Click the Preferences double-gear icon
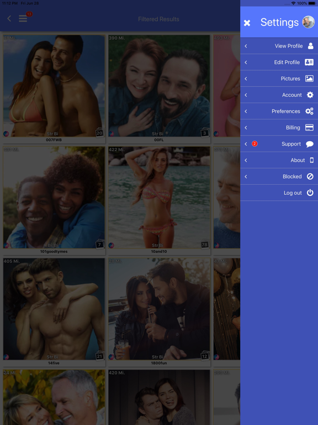318x425 pixels. 309,111
